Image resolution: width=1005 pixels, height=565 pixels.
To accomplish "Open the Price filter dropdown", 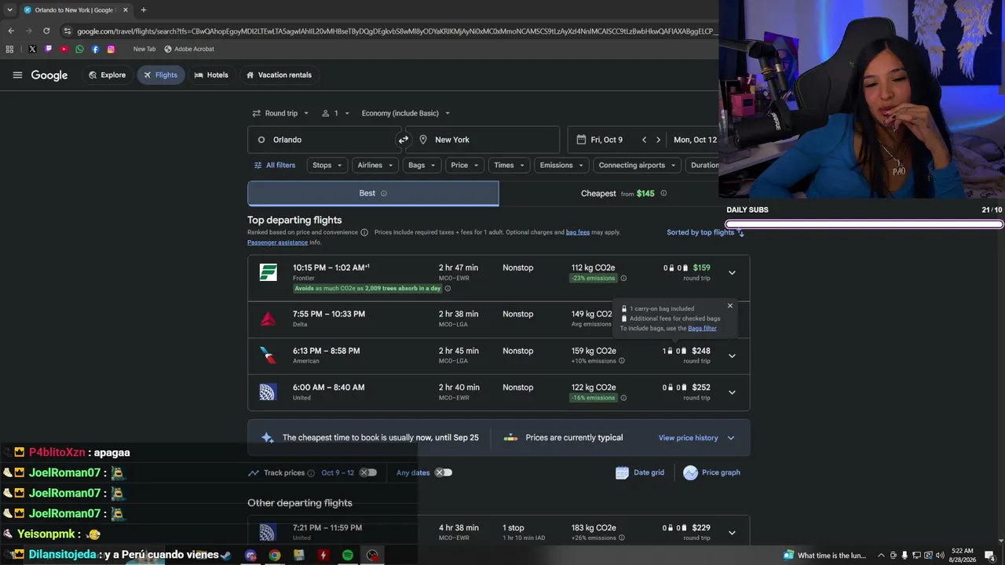I will click(465, 166).
